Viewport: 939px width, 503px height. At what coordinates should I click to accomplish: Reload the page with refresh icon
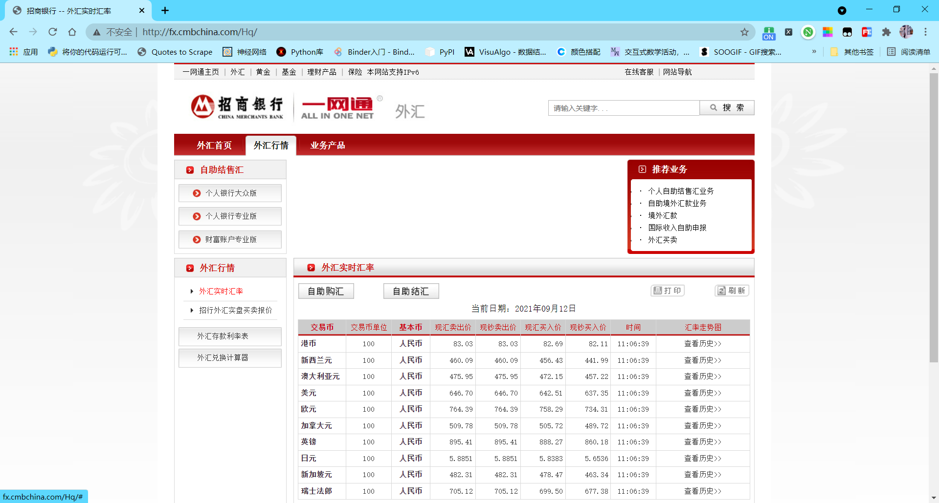pyautogui.click(x=52, y=32)
